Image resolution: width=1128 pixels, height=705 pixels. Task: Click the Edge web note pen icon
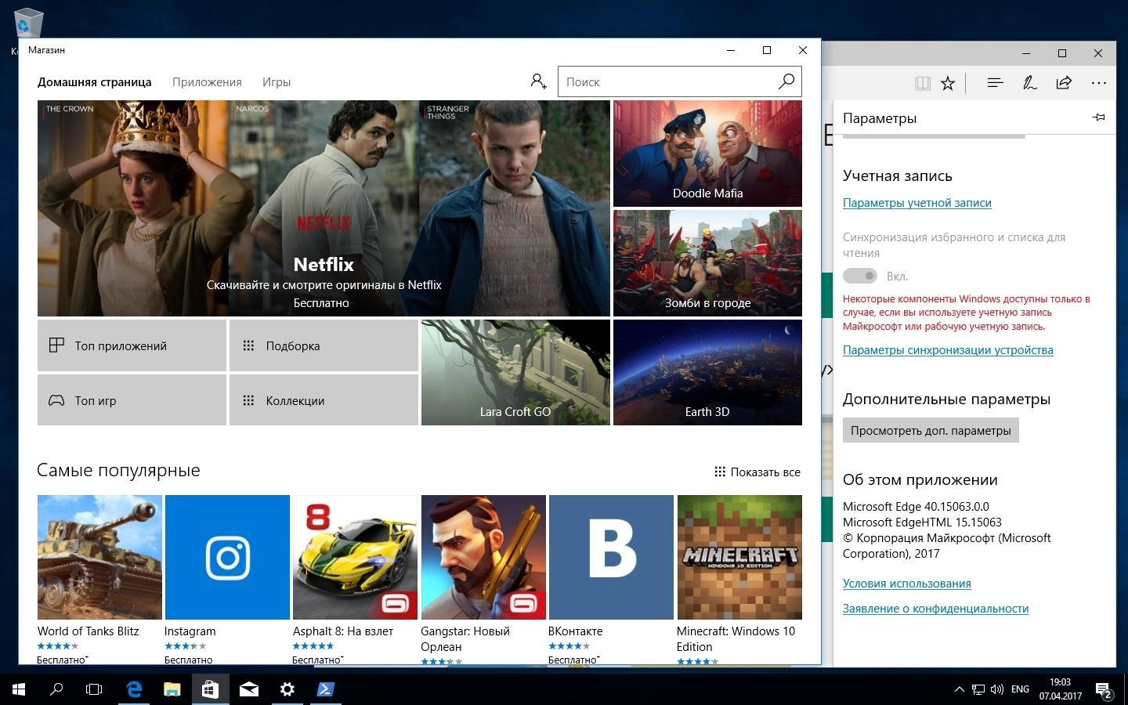pos(1030,83)
